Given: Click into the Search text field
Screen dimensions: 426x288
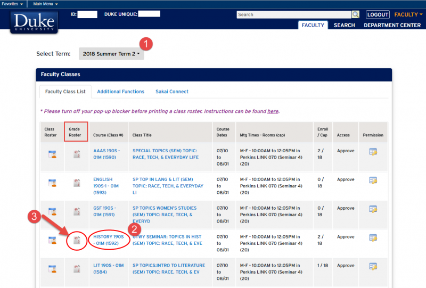Looking at the screenshot, I should click(x=293, y=14).
